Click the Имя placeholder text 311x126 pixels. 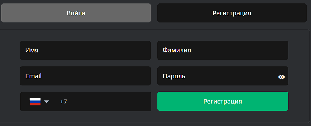(x=32, y=50)
